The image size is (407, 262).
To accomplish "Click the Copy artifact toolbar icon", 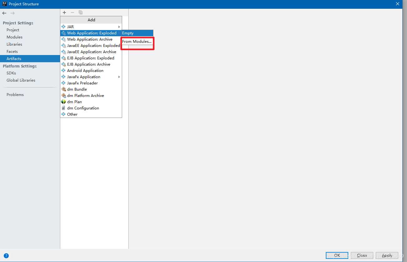I will point(81,13).
